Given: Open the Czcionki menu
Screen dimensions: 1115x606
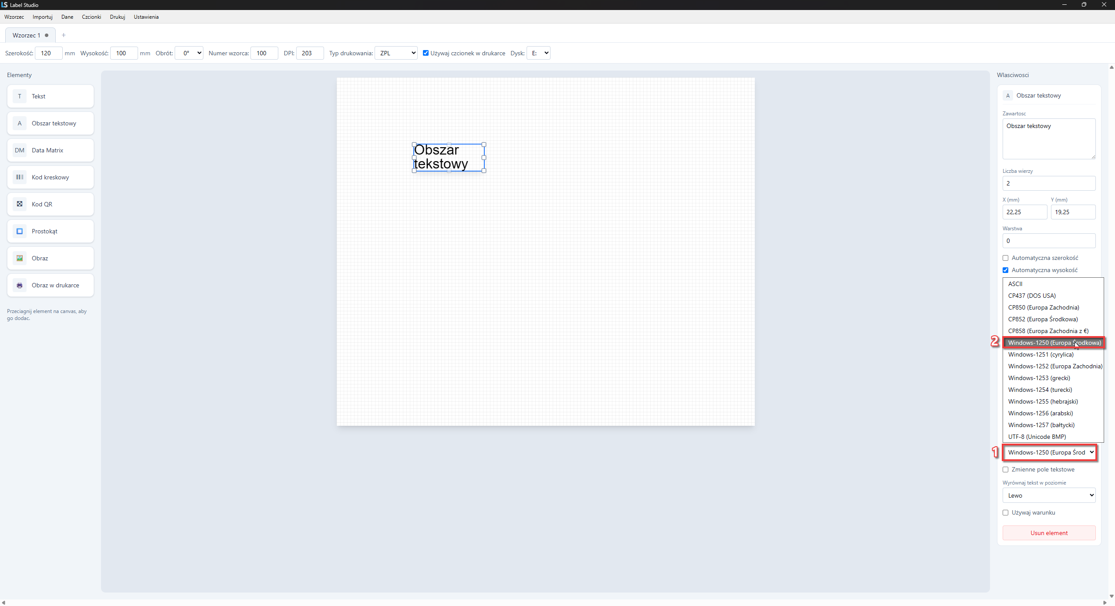Looking at the screenshot, I should point(91,17).
